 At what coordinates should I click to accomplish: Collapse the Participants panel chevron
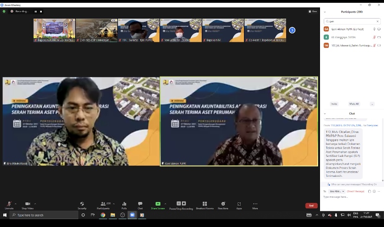click(325, 12)
